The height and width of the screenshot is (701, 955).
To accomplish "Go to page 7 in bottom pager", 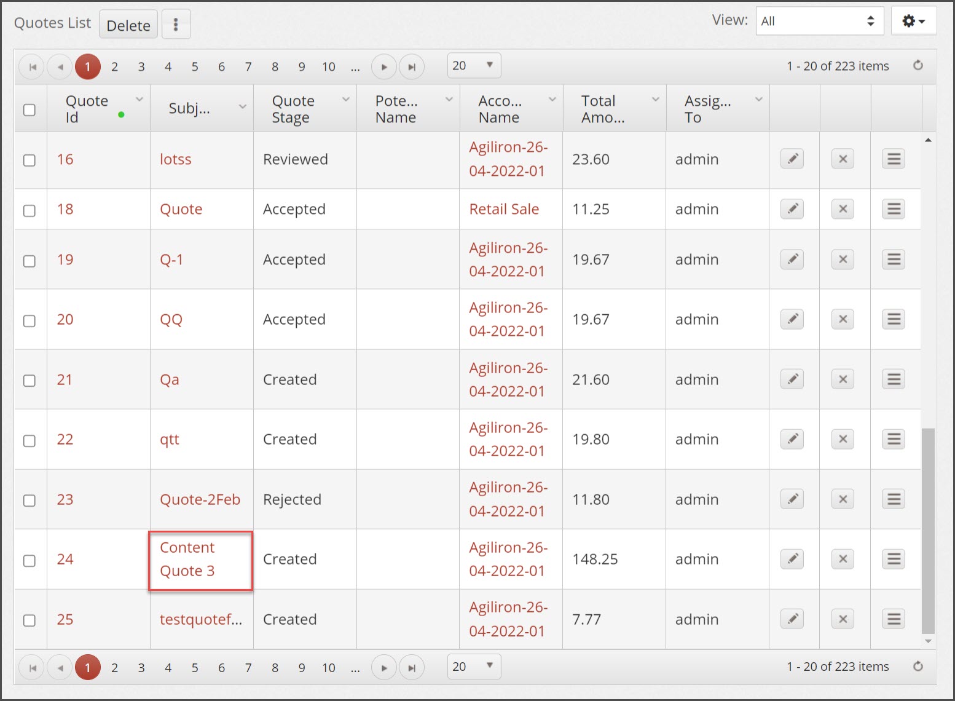I will [x=248, y=668].
